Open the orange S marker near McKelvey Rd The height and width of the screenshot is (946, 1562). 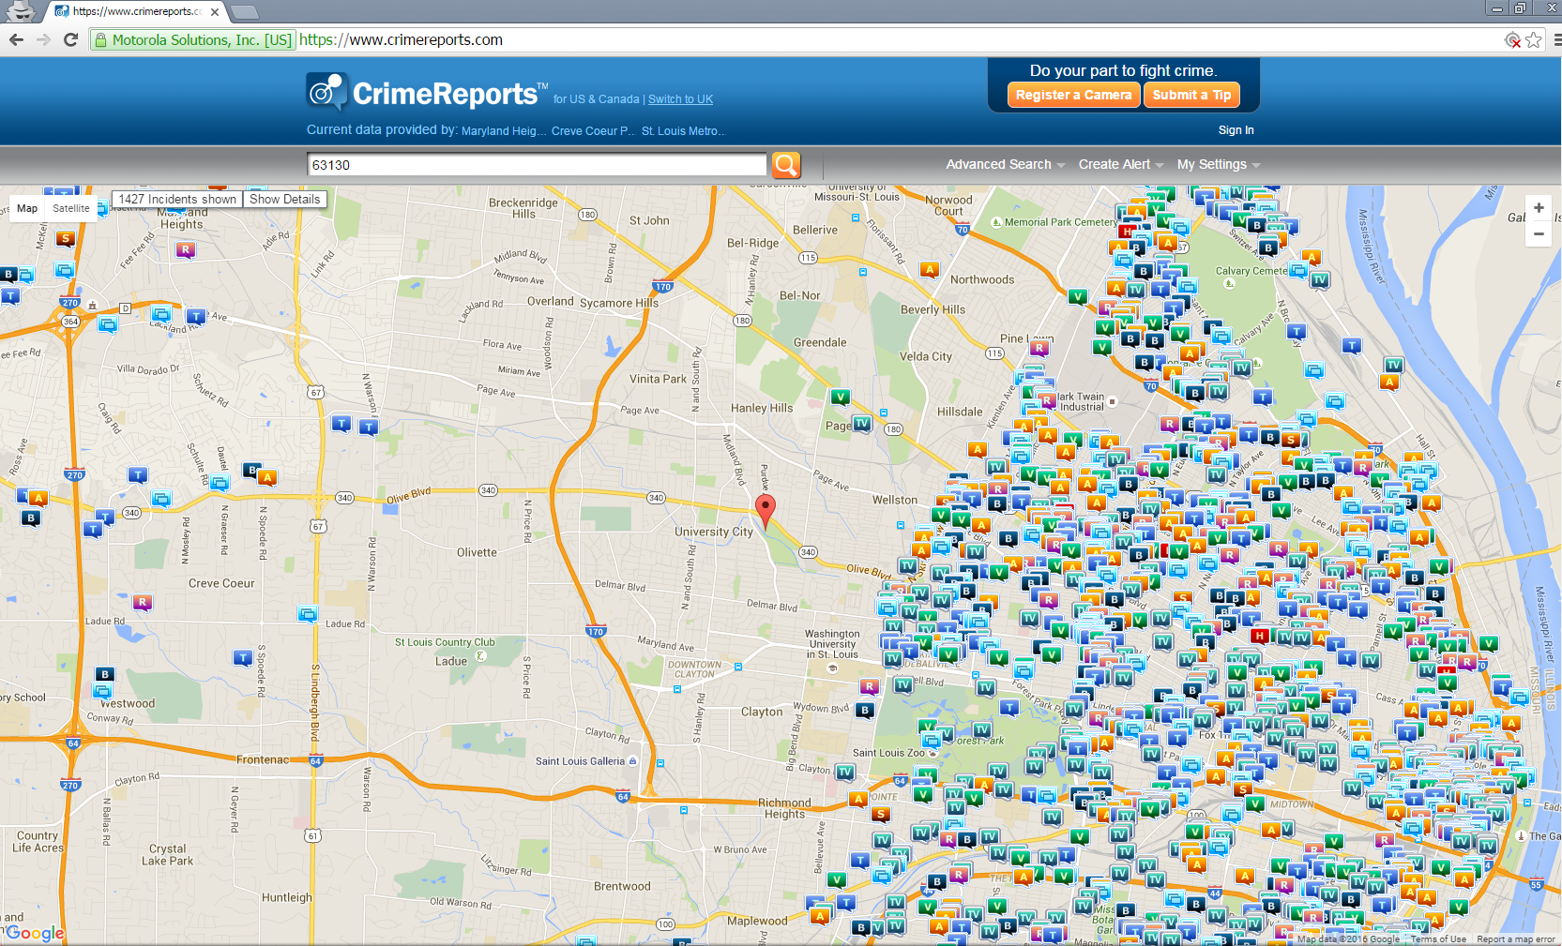[x=65, y=238]
